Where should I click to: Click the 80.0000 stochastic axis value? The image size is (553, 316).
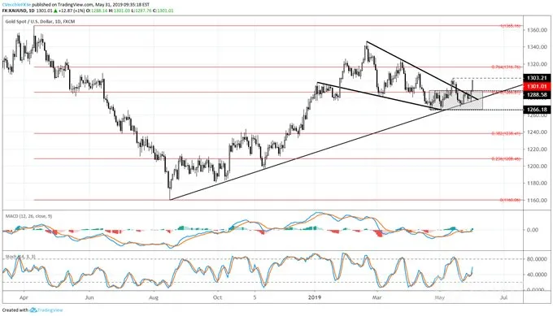(x=537, y=259)
